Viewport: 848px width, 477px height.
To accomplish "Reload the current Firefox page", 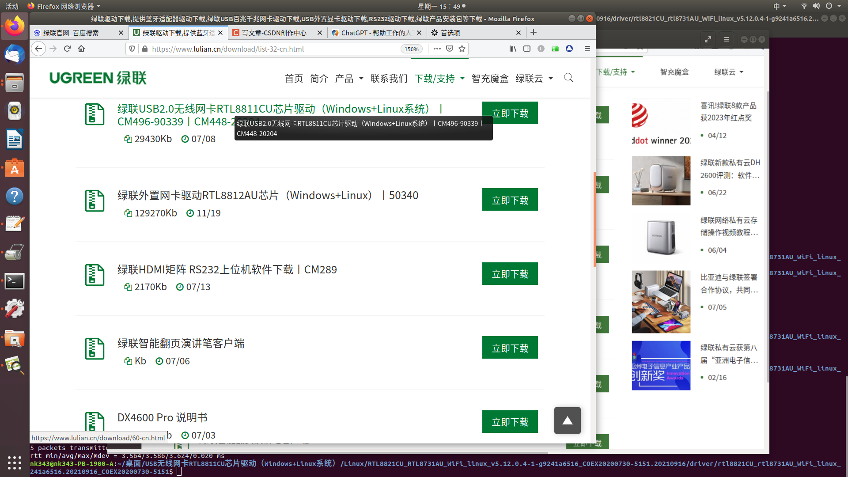I will tap(67, 49).
